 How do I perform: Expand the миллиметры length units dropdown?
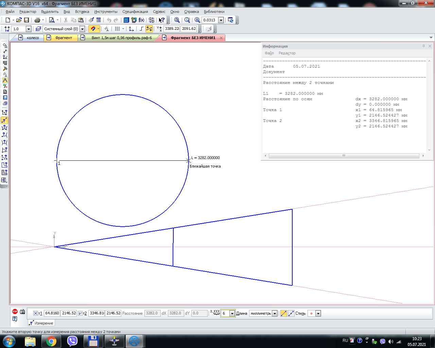click(x=275, y=313)
